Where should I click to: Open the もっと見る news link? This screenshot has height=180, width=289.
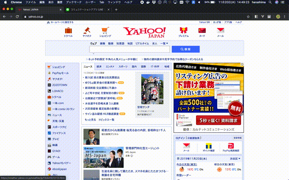click(x=90, y=120)
